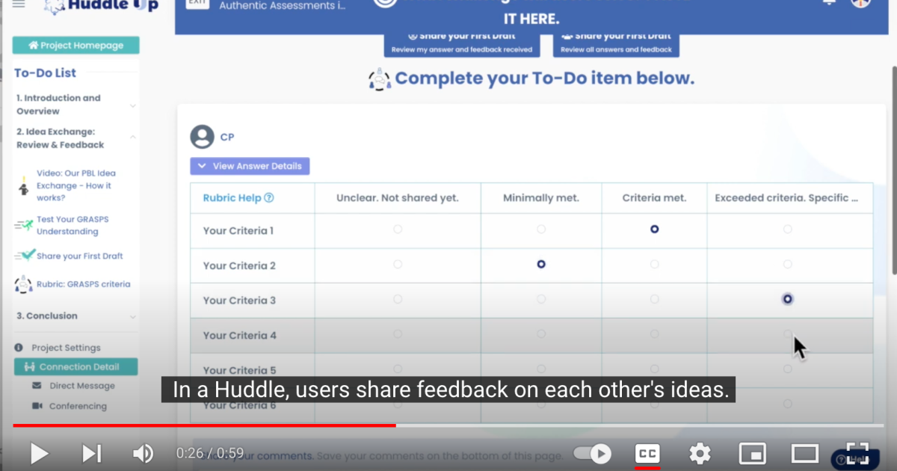The height and width of the screenshot is (471, 897).
Task: Open the Project Homepage link
Action: (75, 45)
